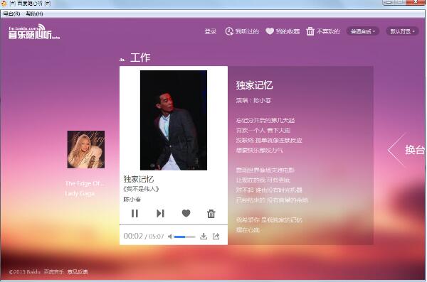Viewport: 427px width, 282px height.
Task: Click artist 陈小春 in the player card
Action: 132,200
